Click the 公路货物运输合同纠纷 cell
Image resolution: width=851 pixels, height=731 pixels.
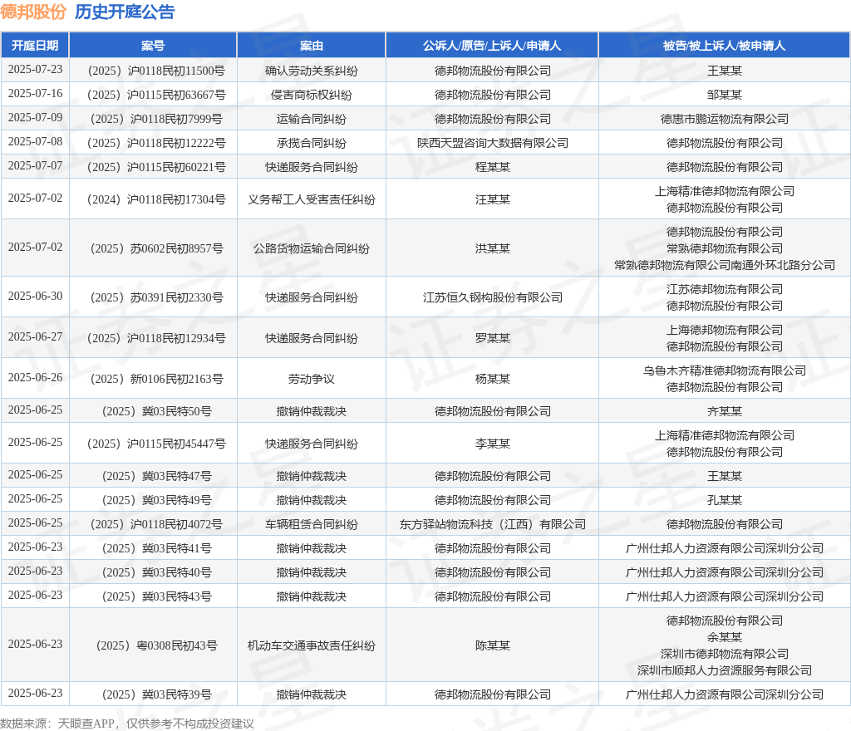pyautogui.click(x=312, y=249)
